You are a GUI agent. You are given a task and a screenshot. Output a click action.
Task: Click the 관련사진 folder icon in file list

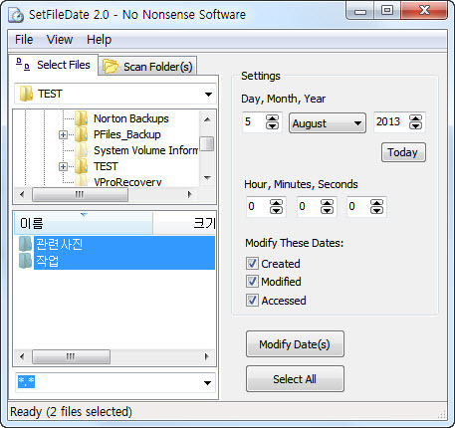point(25,244)
